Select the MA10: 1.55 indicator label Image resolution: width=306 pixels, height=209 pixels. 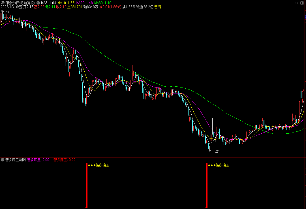click(66, 3)
